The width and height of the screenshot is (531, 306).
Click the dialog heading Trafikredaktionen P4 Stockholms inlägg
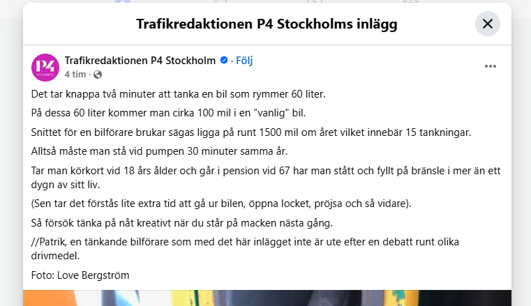(267, 24)
